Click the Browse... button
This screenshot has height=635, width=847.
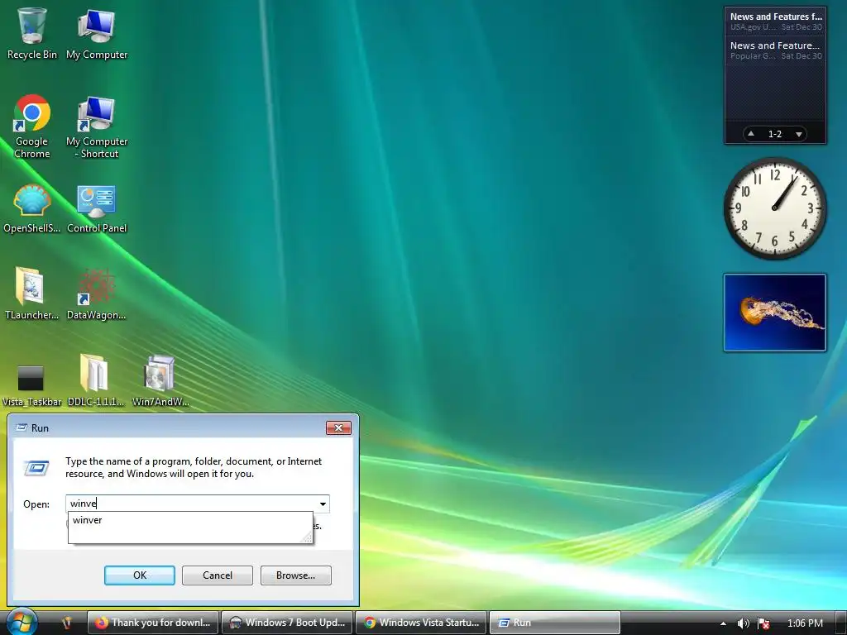pyautogui.click(x=295, y=575)
